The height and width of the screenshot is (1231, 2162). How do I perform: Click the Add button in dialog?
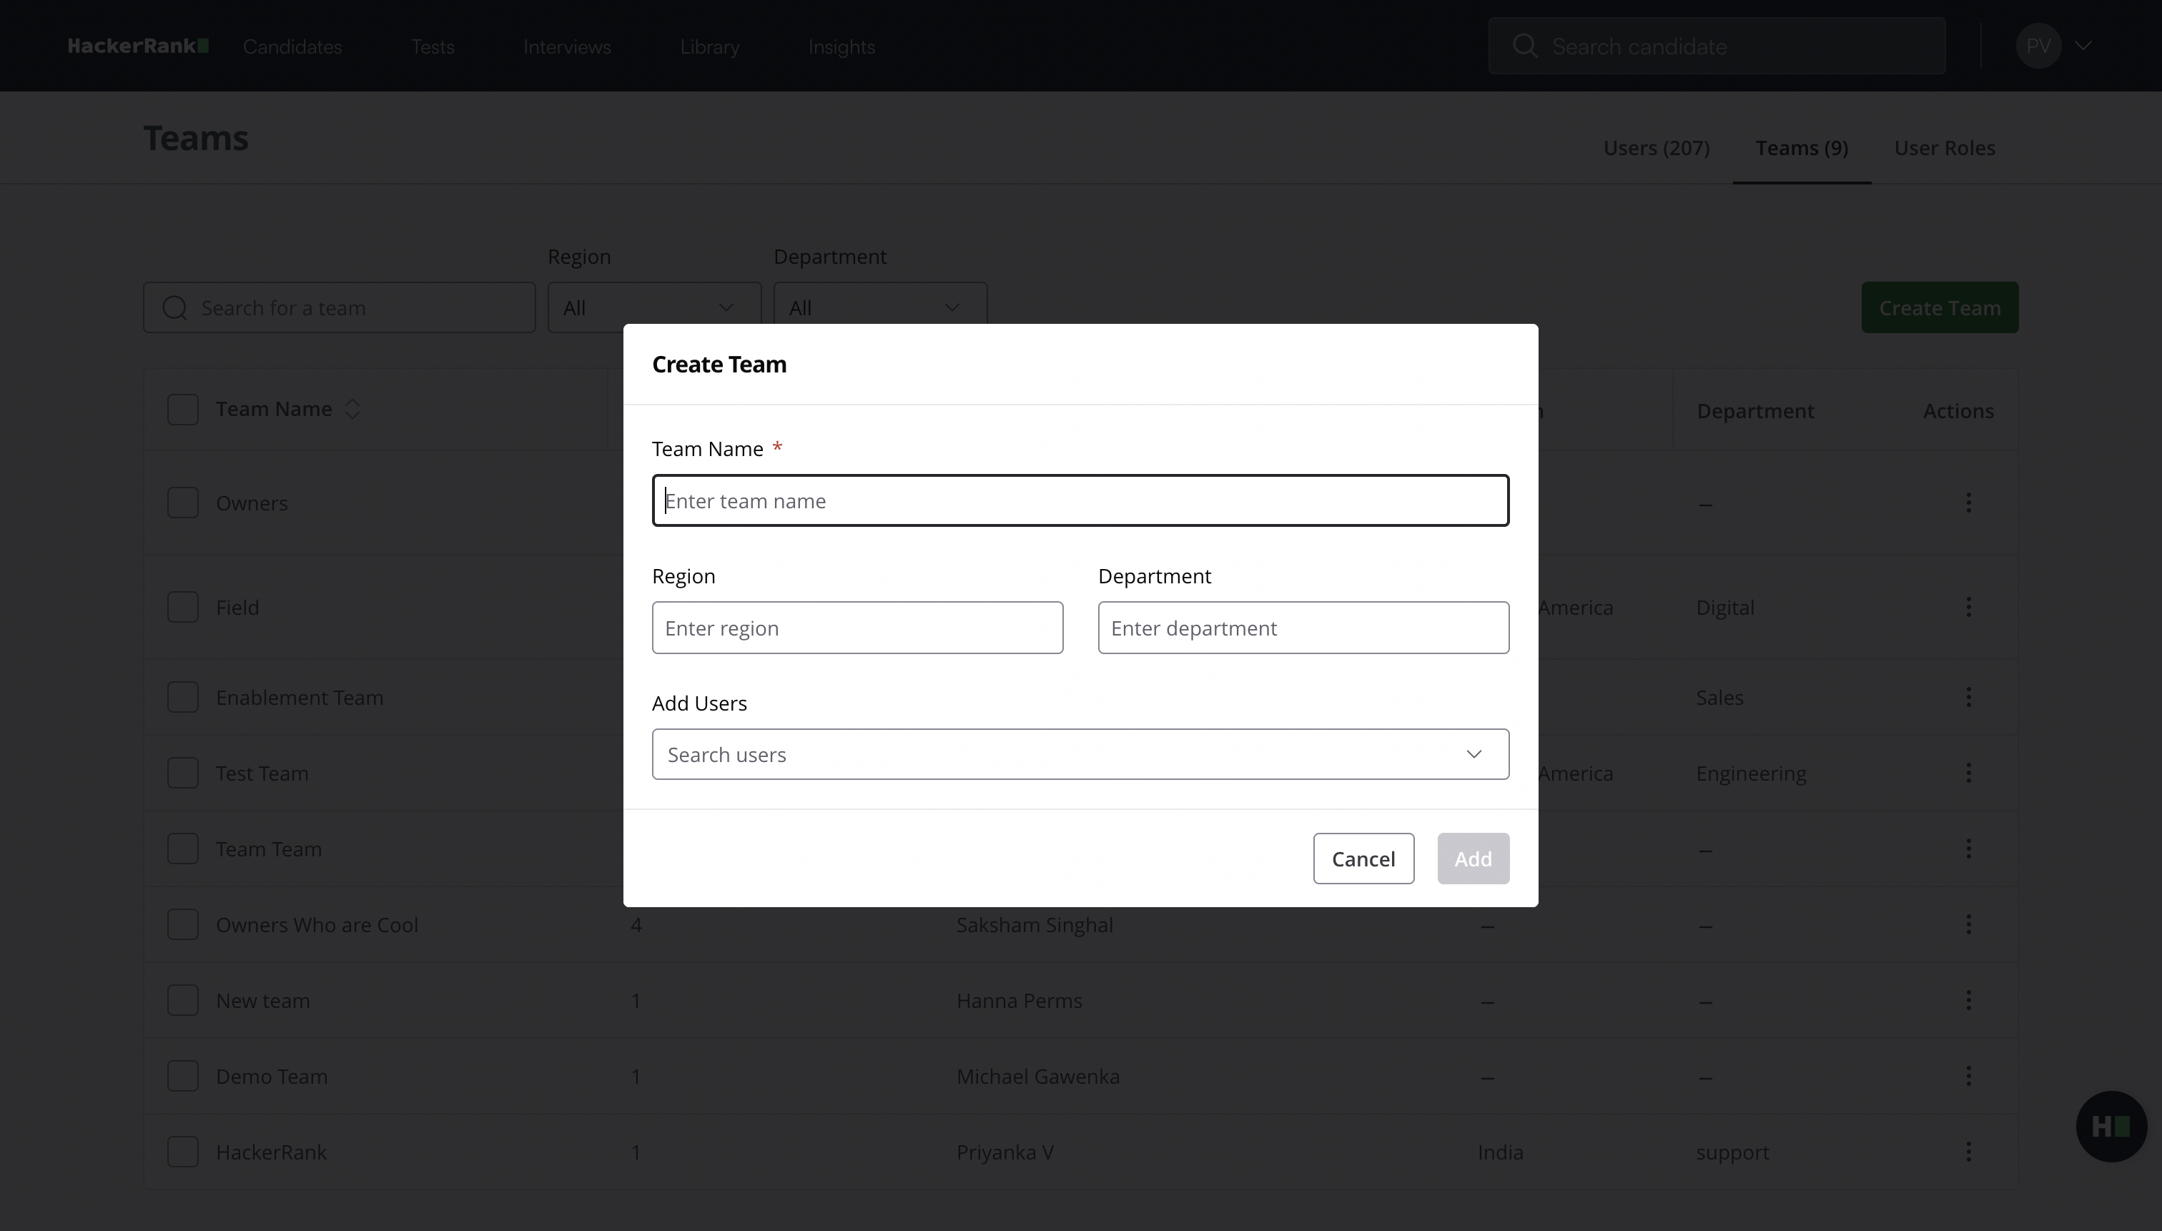click(1472, 859)
